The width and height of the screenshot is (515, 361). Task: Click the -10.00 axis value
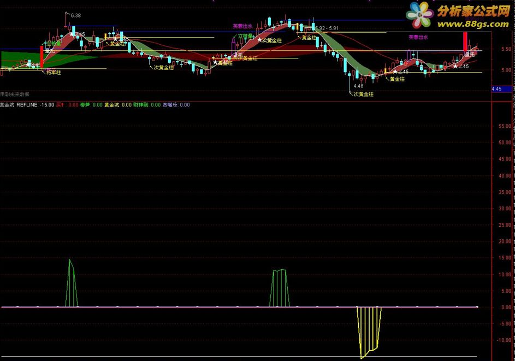pos(504,340)
